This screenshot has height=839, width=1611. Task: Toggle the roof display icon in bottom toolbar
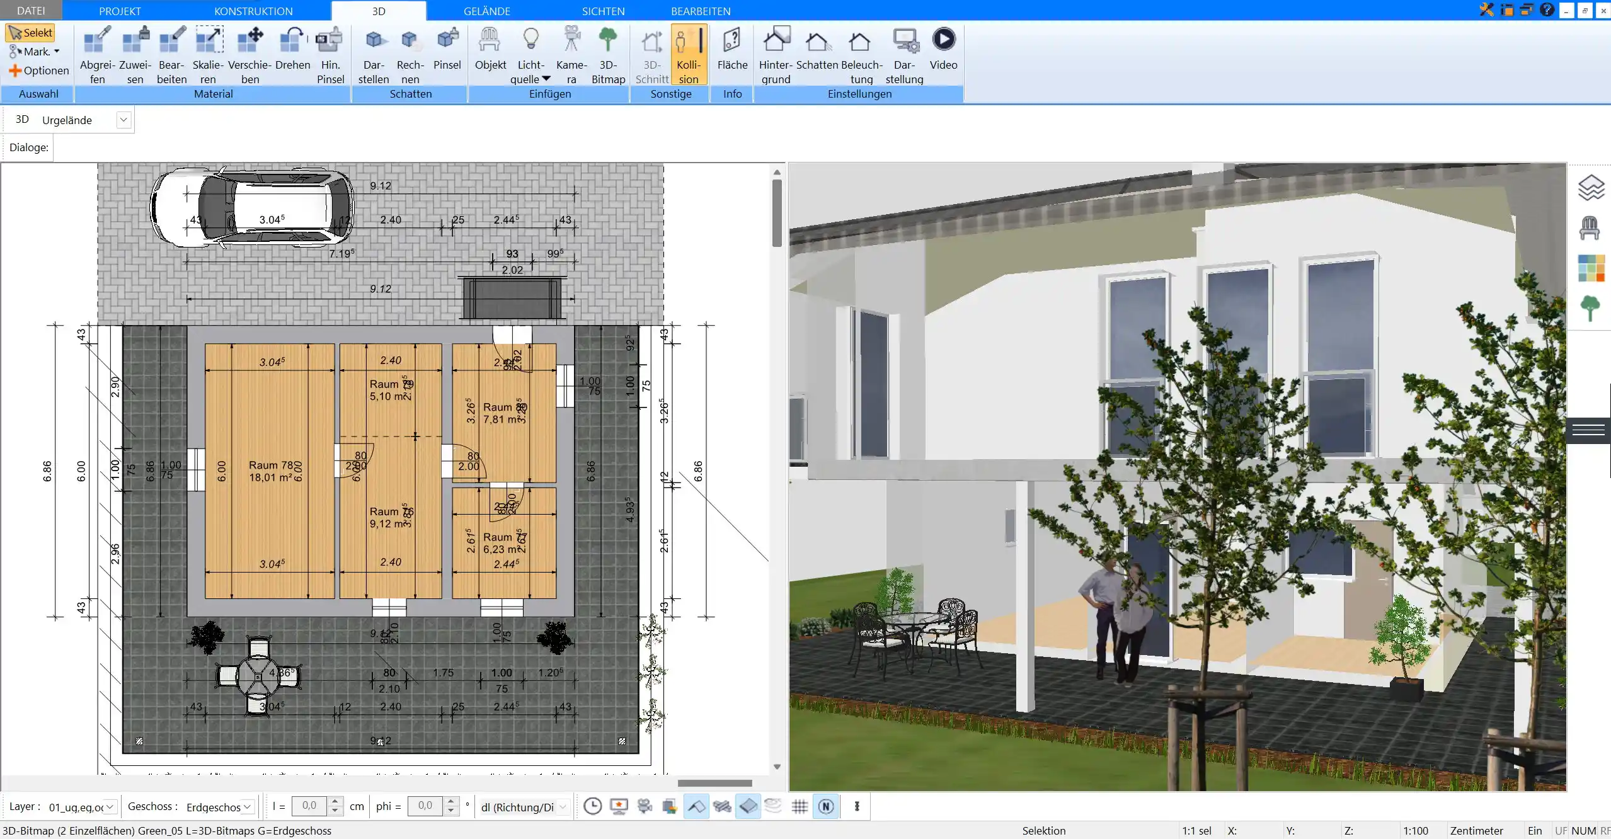click(696, 806)
